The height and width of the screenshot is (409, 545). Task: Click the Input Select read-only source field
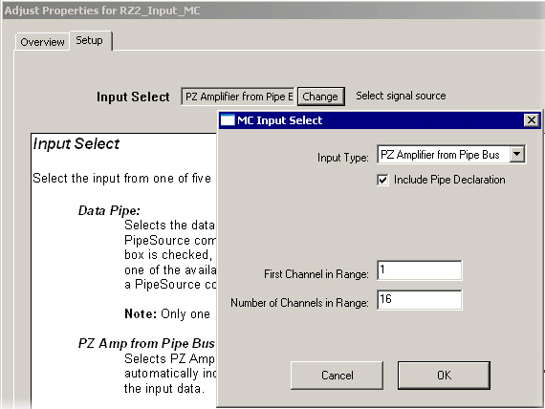(x=238, y=97)
